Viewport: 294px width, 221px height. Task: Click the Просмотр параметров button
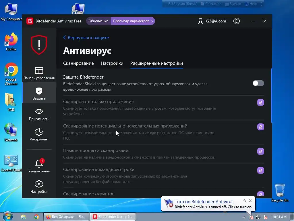[133, 21]
